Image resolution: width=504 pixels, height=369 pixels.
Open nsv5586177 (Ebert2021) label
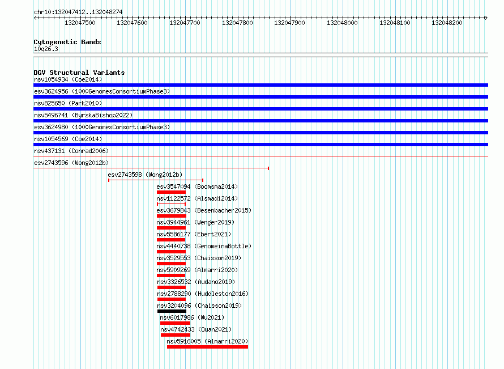[194, 234]
